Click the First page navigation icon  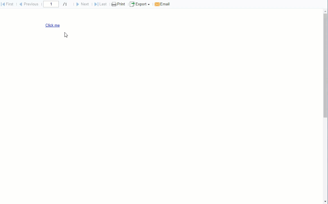2,4
